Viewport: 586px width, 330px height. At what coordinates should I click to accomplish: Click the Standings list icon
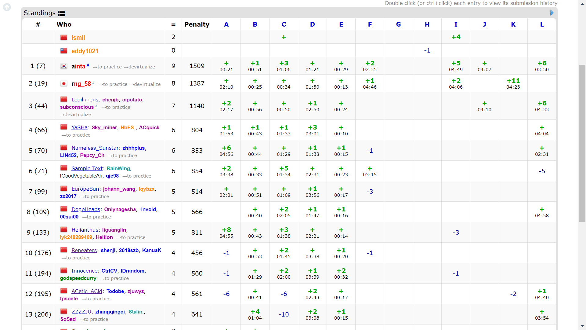click(61, 13)
